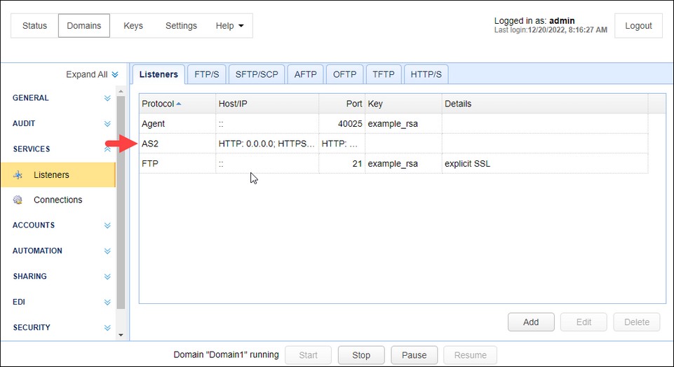Screen dimensions: 674x367
Task: Click the example_rsa key in Agent row
Action: 403,124
